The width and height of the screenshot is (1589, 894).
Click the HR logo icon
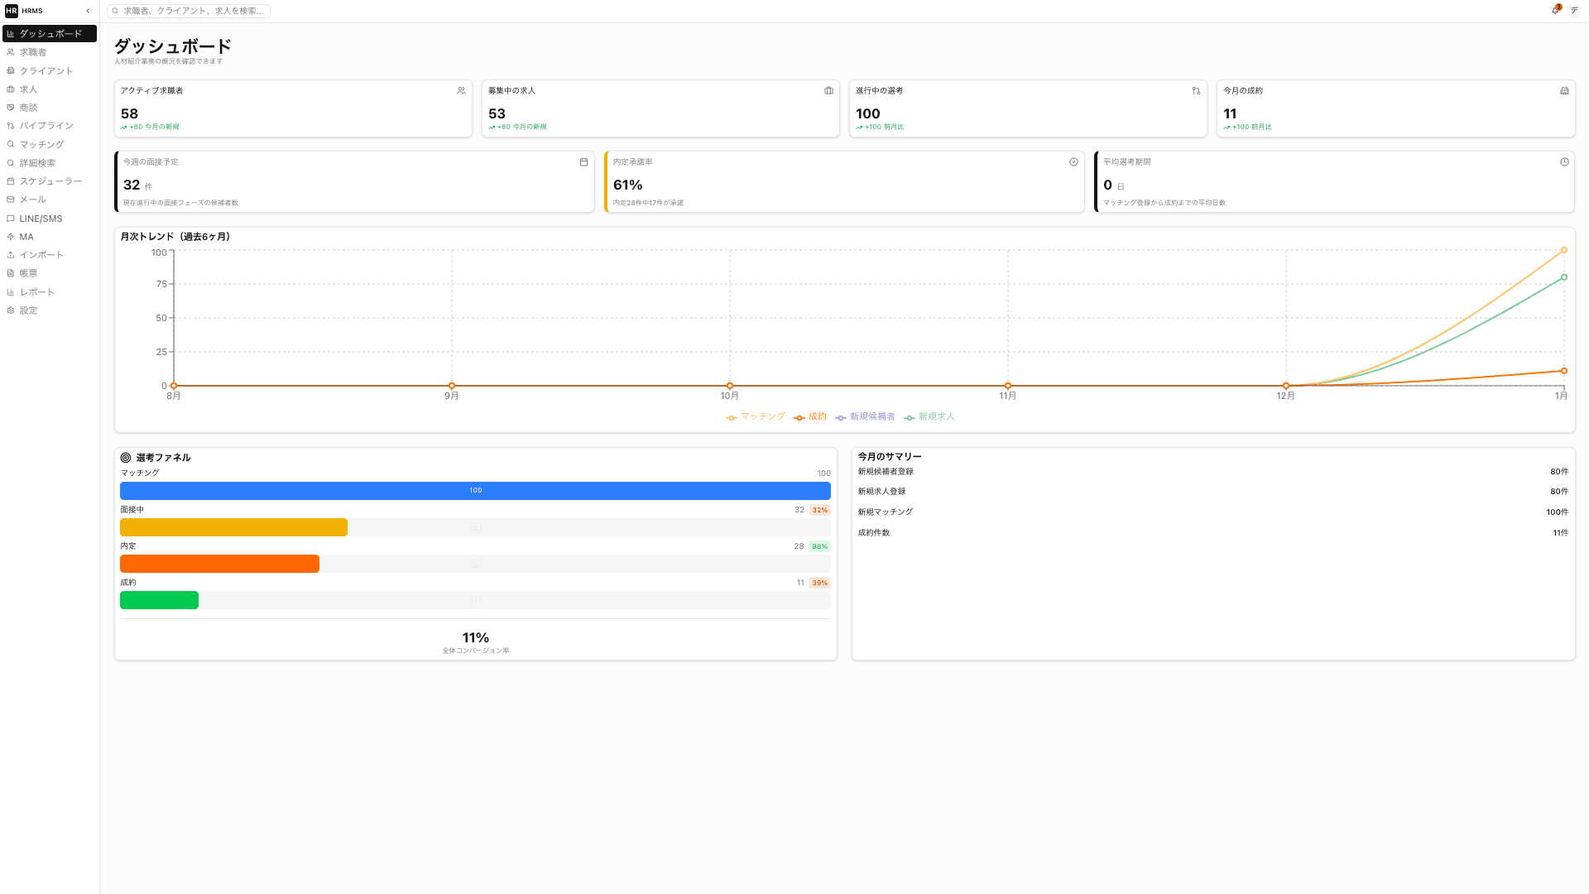pos(12,11)
